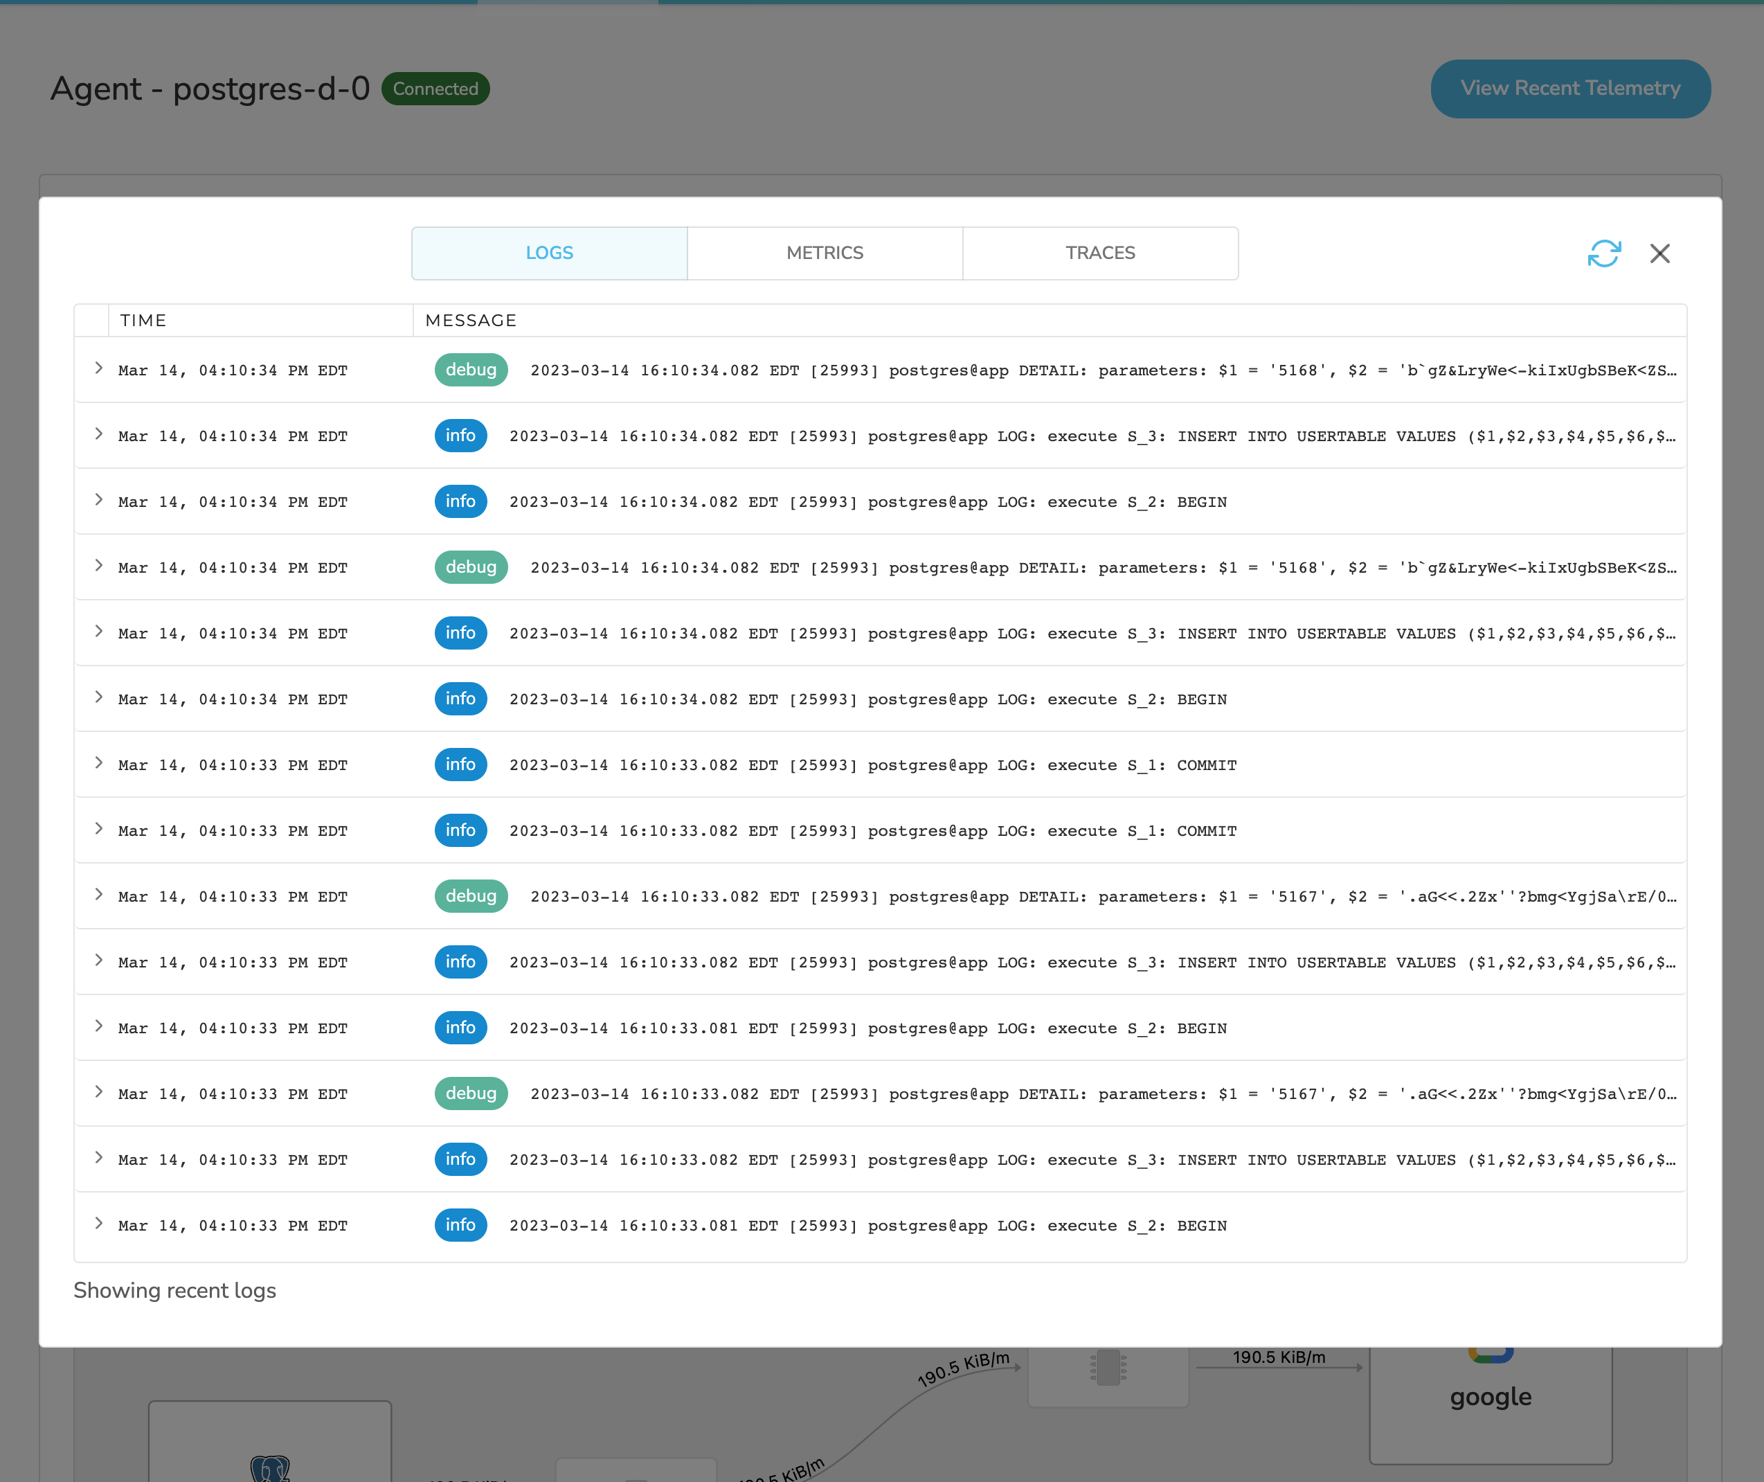Viewport: 1764px width, 1482px height.
Task: Switch to the TRACES tab
Action: point(1099,253)
